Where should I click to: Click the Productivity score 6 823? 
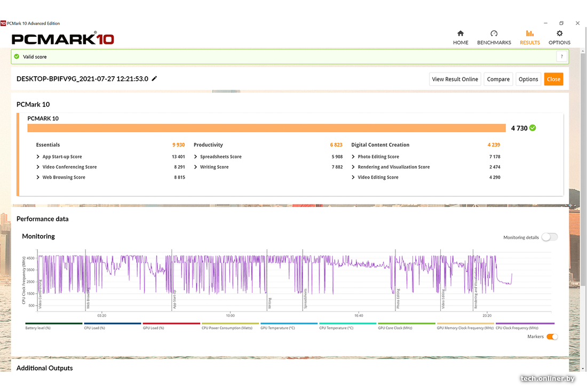tap(336, 145)
